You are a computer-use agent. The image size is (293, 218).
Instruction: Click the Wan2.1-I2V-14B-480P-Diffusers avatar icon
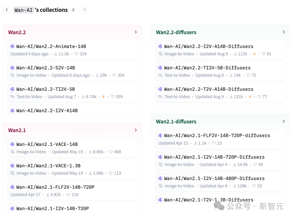tap(160, 178)
